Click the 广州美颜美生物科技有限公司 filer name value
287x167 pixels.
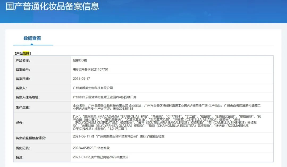(93, 88)
